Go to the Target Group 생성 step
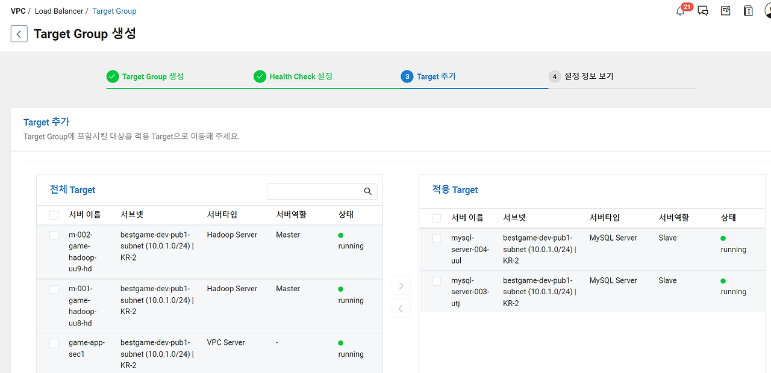This screenshot has width=771, height=373. (153, 76)
